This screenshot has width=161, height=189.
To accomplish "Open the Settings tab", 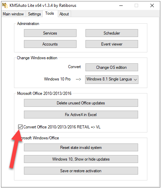I will (x=34, y=14).
